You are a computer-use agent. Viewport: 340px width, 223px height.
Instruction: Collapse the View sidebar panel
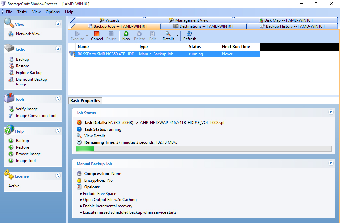(58, 24)
